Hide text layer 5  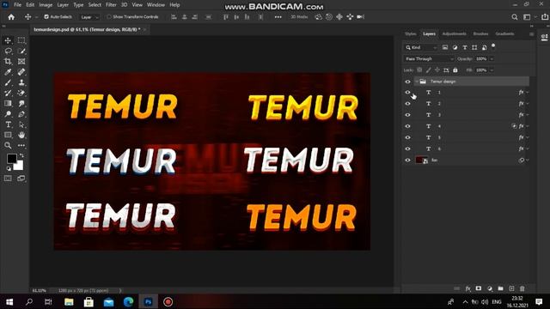407,137
